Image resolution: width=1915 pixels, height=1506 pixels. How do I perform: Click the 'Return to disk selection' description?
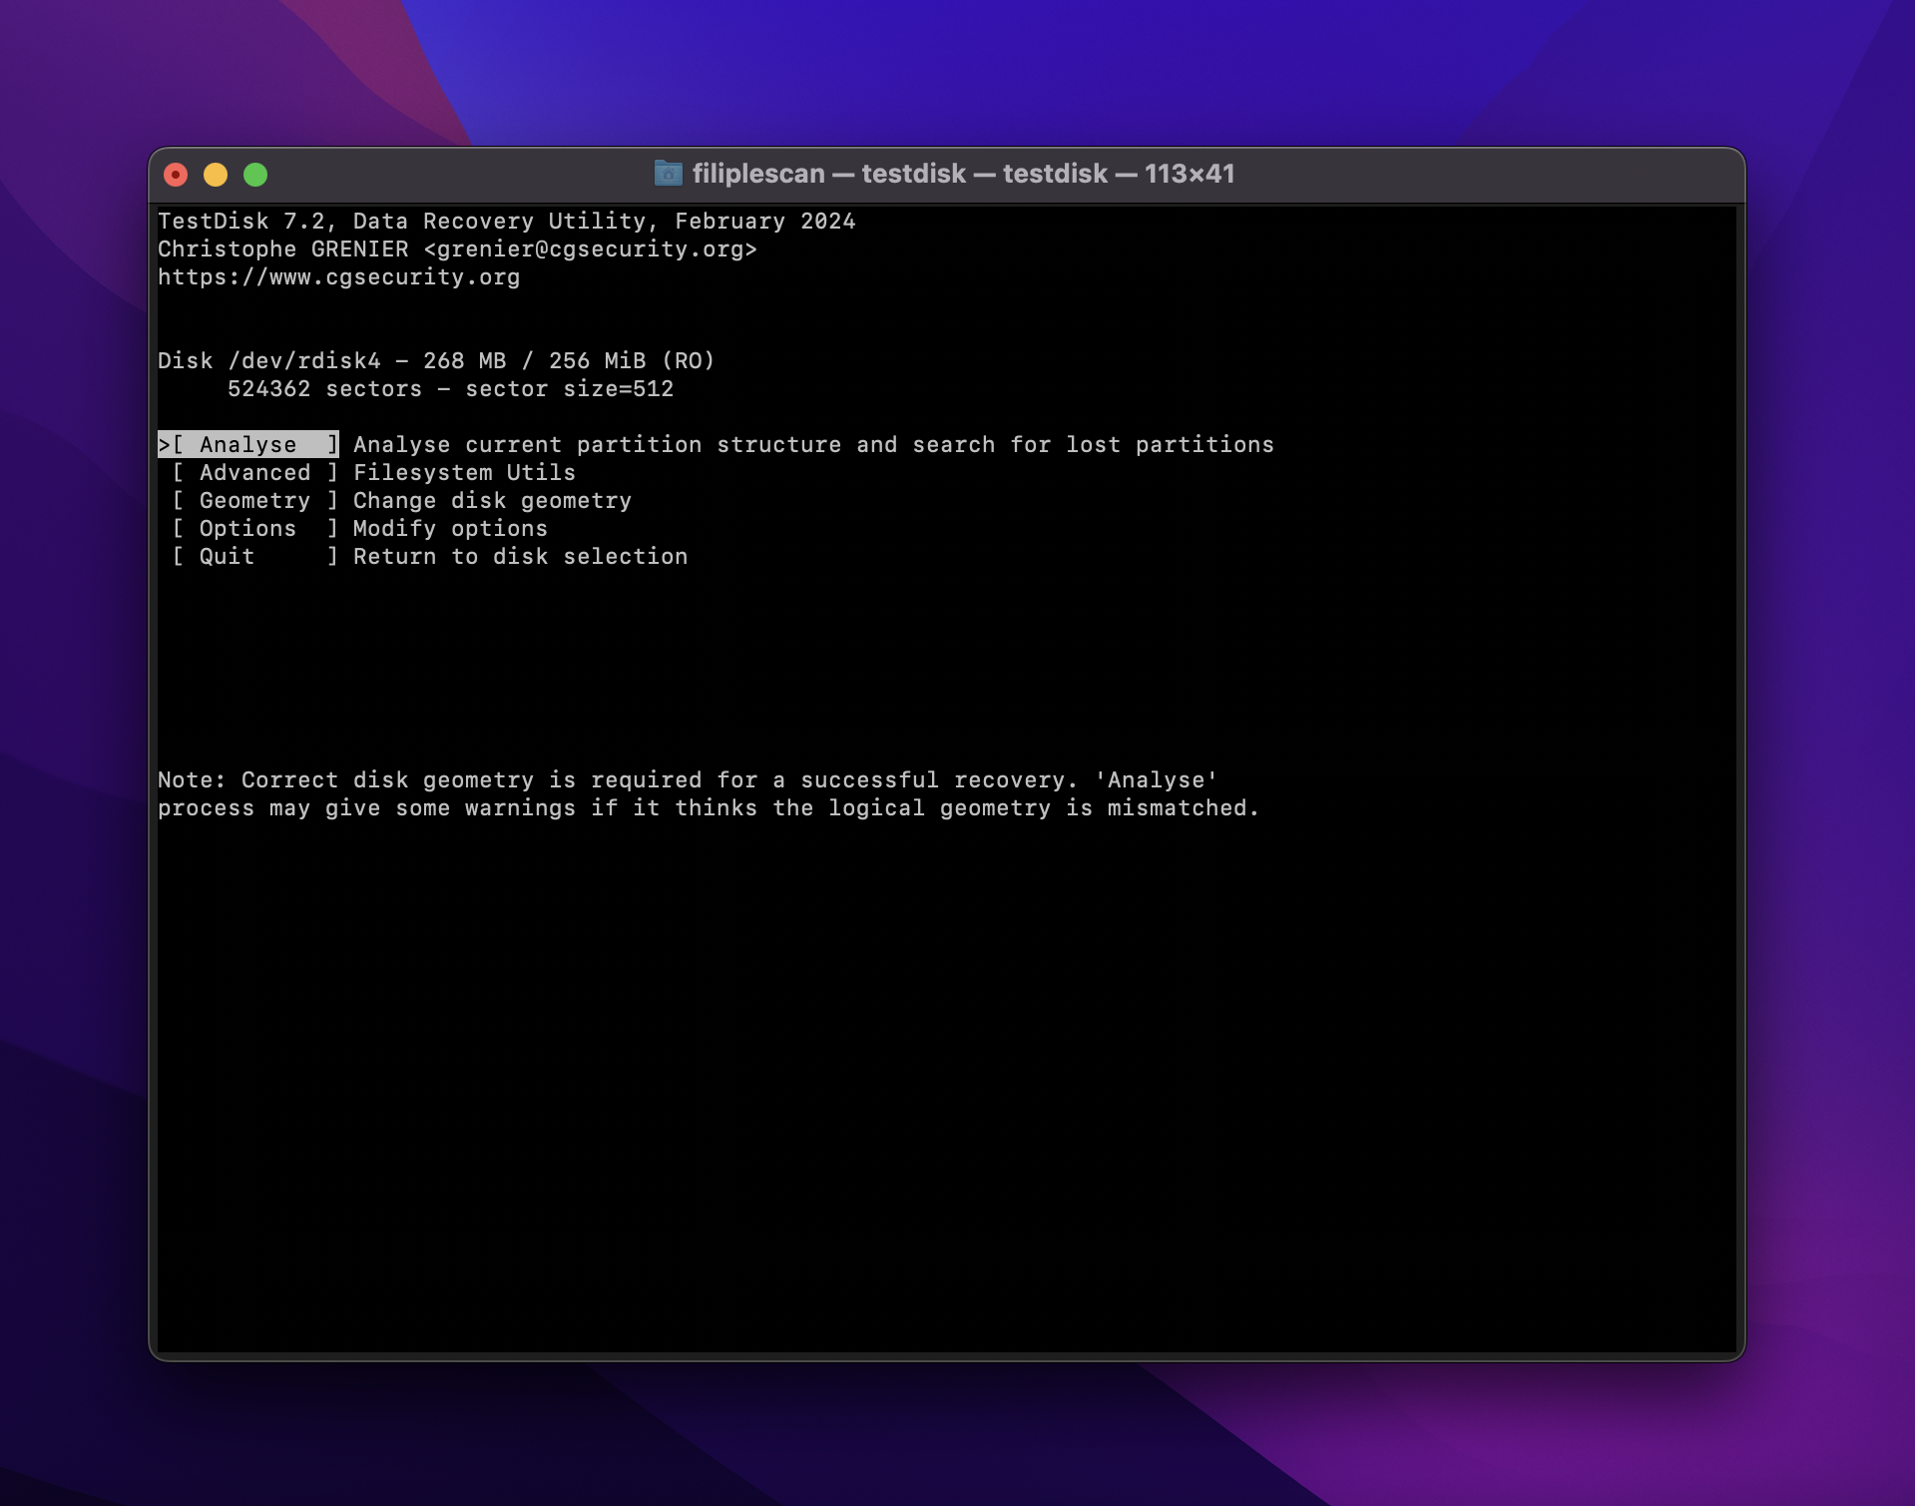click(520, 557)
